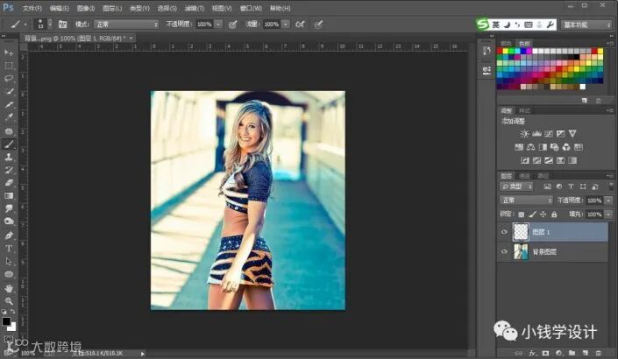
Task: Select the Path Selection tool
Action: point(9,262)
